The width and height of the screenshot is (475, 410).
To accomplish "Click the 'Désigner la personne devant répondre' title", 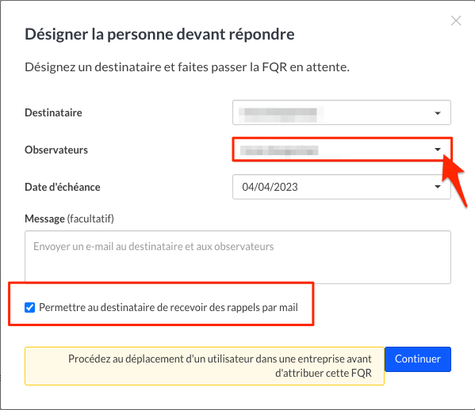I will [x=159, y=34].
